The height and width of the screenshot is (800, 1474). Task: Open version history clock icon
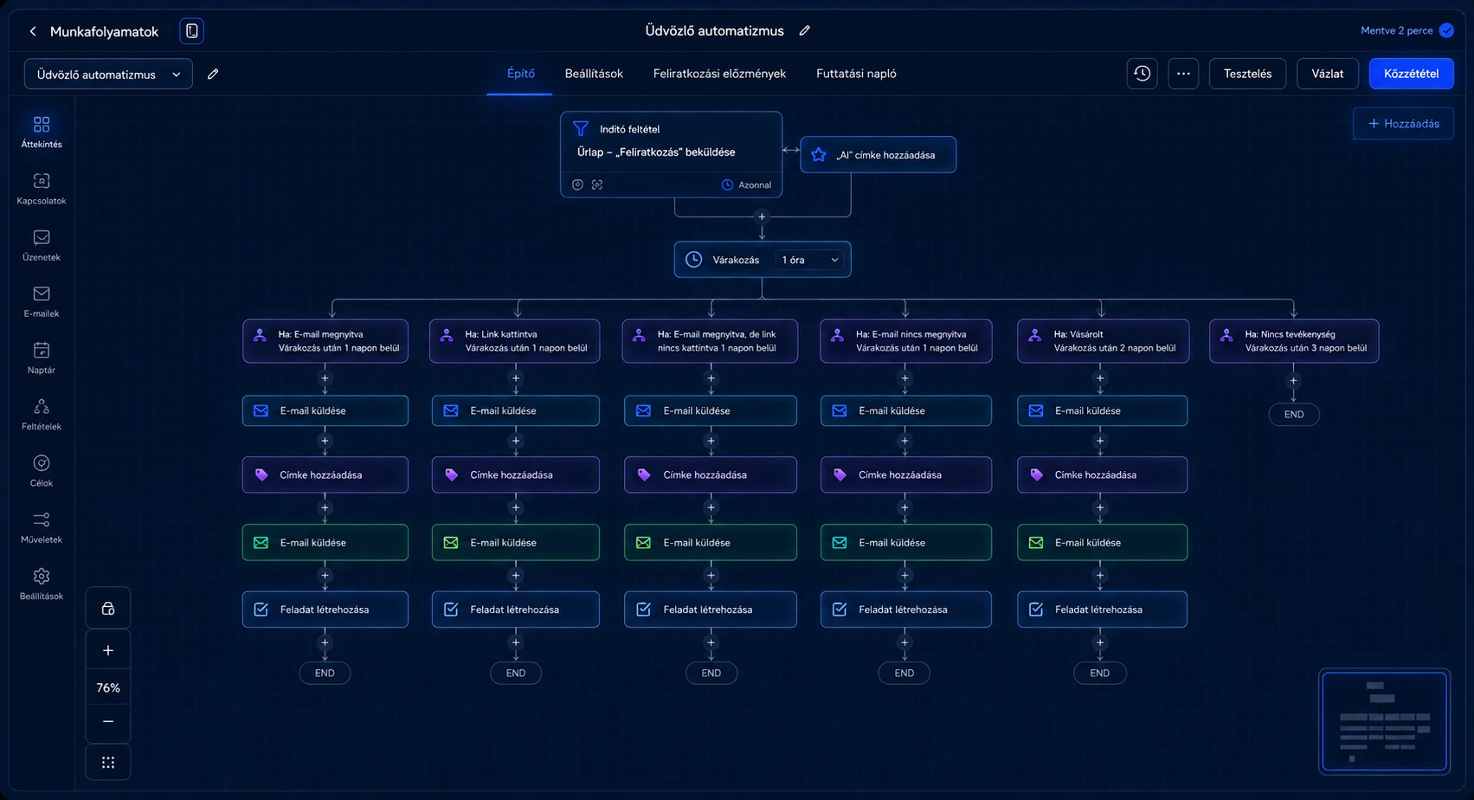(1143, 74)
